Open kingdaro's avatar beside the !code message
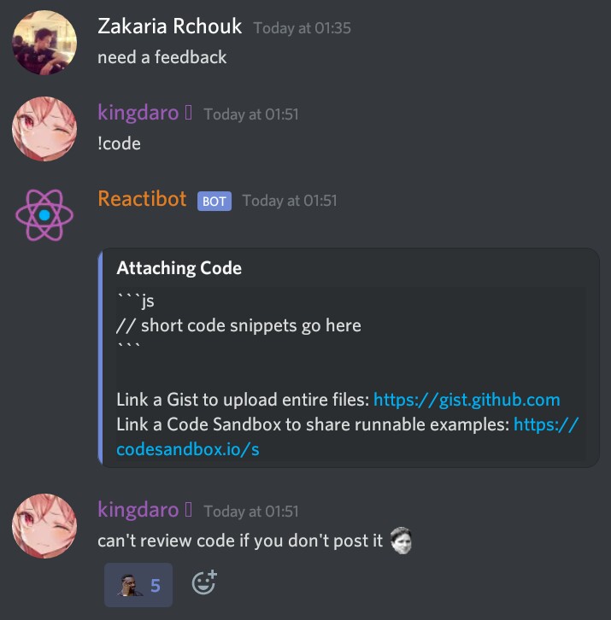This screenshot has width=611, height=620. click(x=44, y=129)
